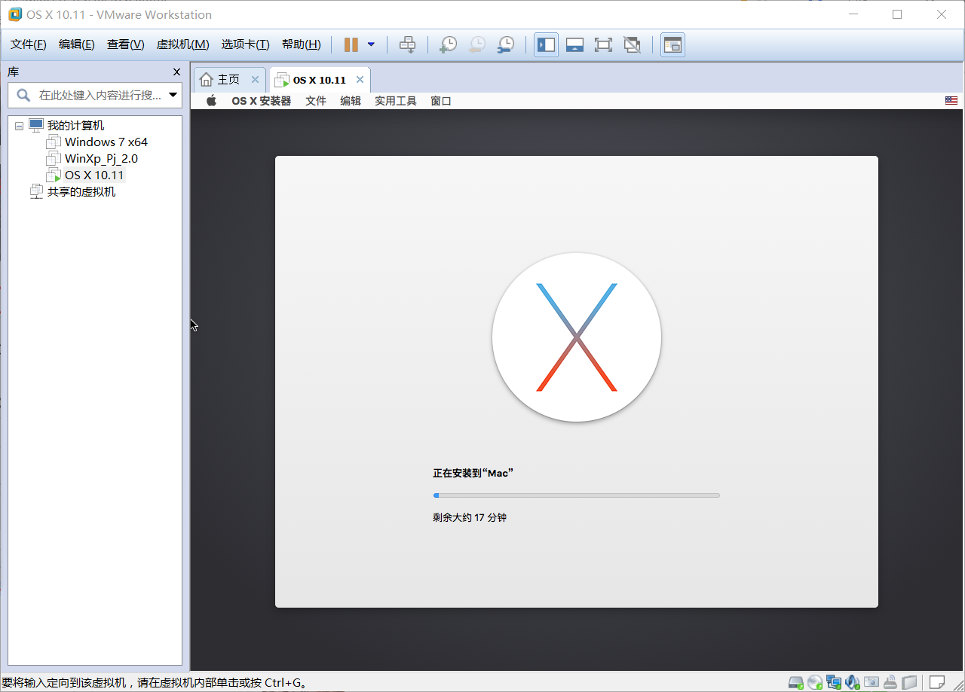This screenshot has height=692, width=965.
Task: Open the guest 编辑 menu
Action: pos(351,101)
